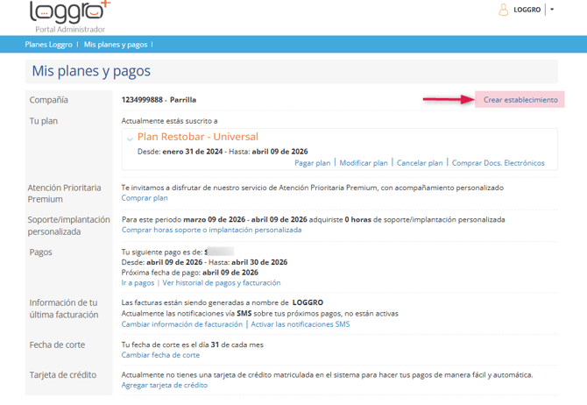
Task: Open Comprar Docs. Electrónicos link
Action: tap(499, 163)
